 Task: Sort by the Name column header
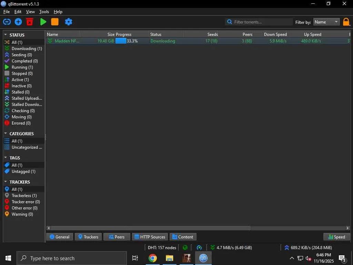coord(63,35)
